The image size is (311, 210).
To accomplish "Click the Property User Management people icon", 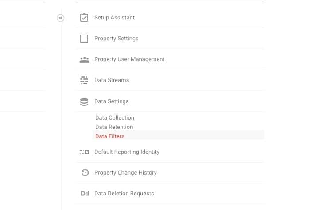I will (x=85, y=60).
